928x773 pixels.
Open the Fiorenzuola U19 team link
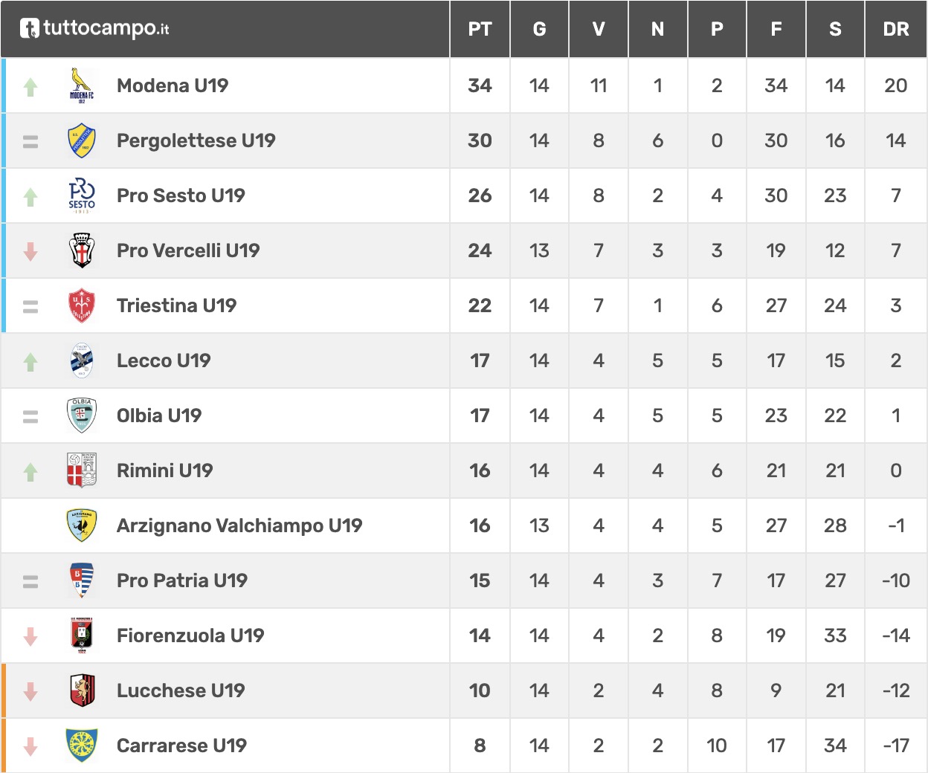[190, 635]
